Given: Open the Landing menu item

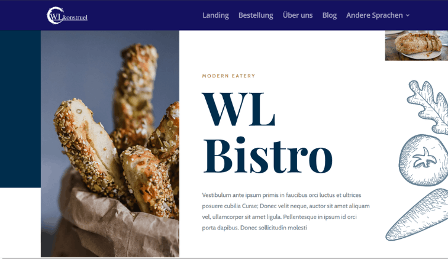Looking at the screenshot, I should tap(215, 15).
